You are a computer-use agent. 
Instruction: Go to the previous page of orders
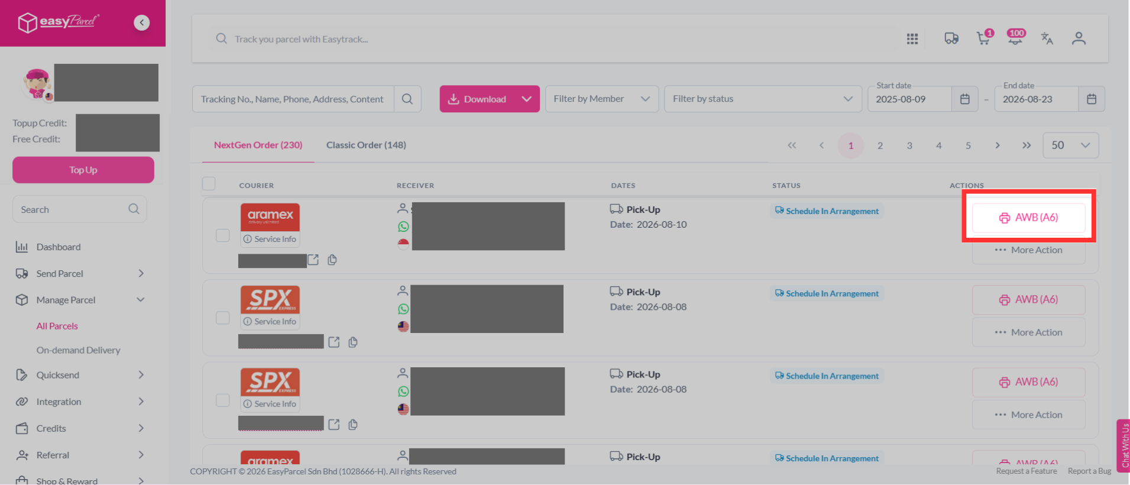point(821,145)
